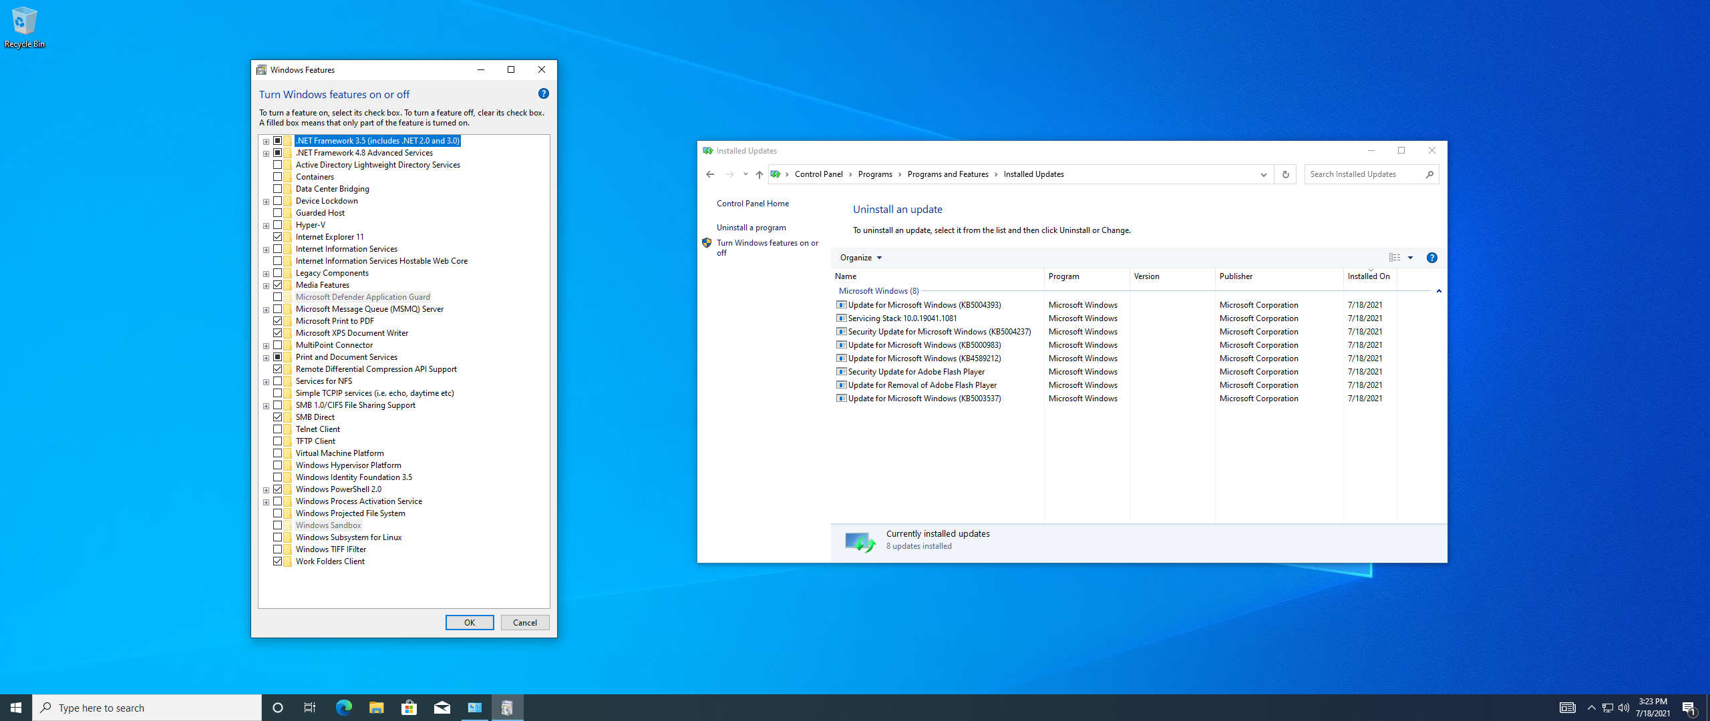The image size is (1710, 721).
Task: Open File Explorer from taskbar
Action: coord(376,708)
